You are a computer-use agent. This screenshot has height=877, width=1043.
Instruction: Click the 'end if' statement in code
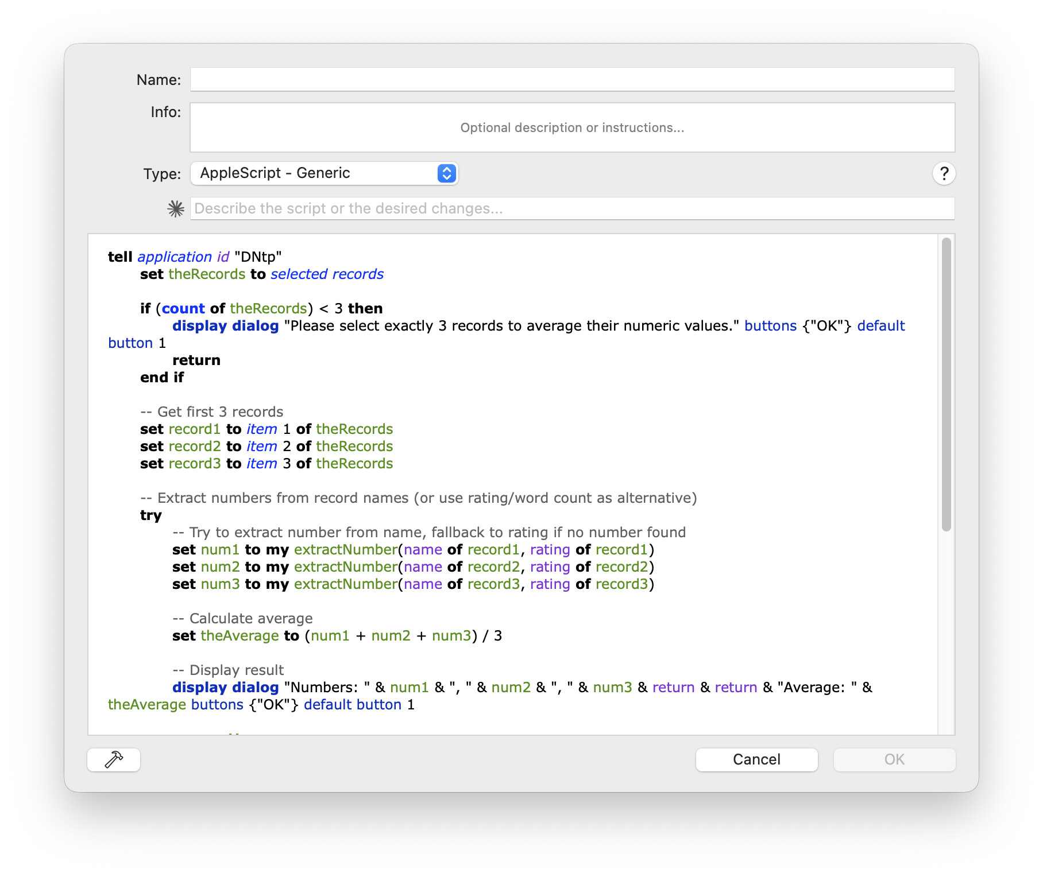click(162, 378)
